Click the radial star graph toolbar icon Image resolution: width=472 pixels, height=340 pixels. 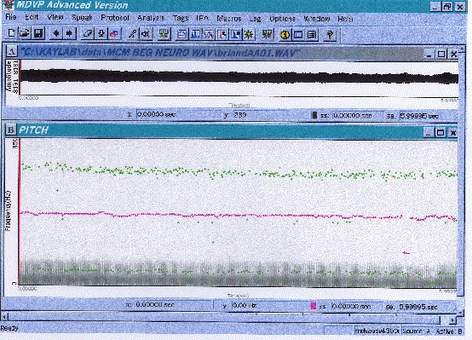click(x=249, y=35)
